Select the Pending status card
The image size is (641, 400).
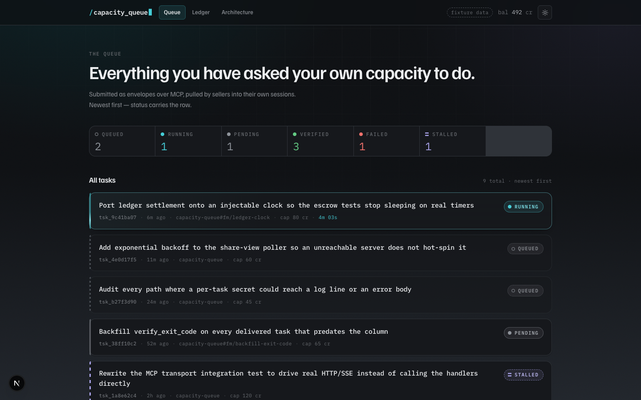coord(254,141)
